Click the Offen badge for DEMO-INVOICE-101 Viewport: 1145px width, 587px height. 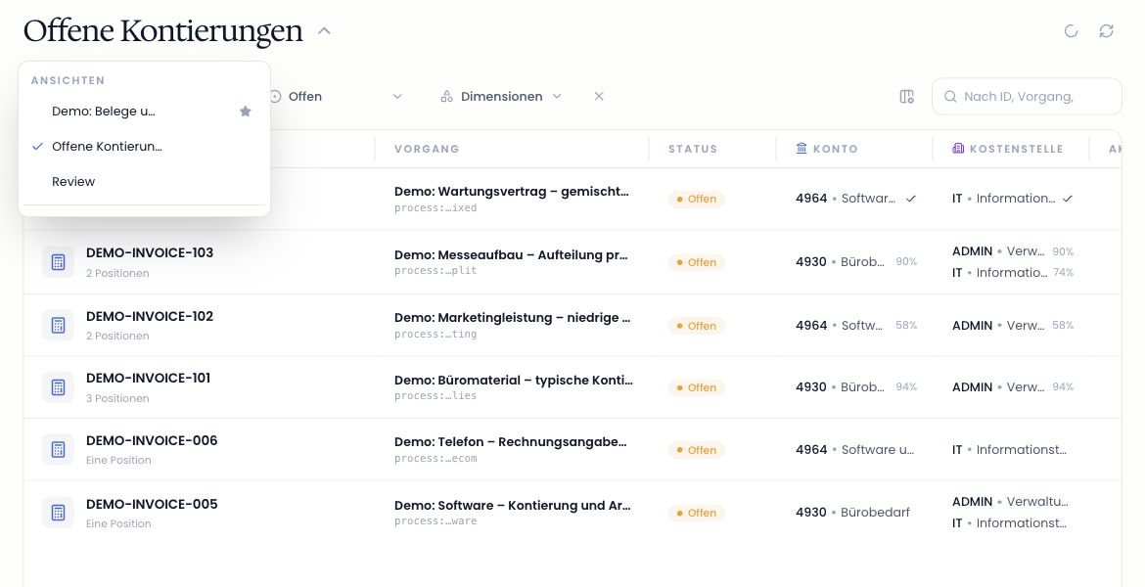[x=696, y=387]
